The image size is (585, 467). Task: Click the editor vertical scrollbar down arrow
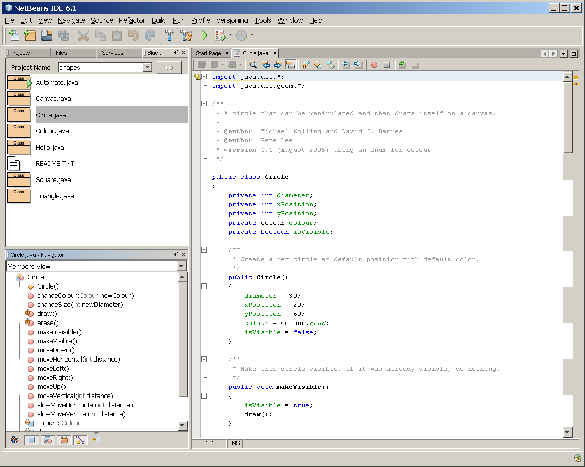coord(568,432)
